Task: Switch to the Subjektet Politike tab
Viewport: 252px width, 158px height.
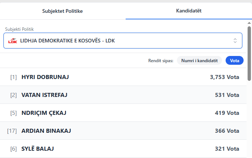Action: (x=63, y=11)
